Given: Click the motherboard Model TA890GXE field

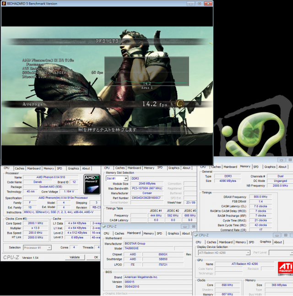Looking at the screenshot, I should click(148, 248).
